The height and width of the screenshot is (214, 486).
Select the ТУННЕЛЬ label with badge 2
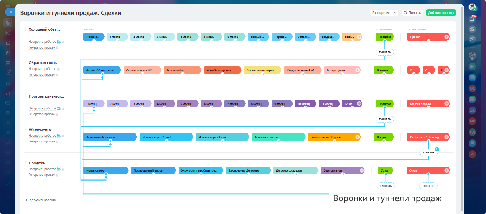pos(429,152)
